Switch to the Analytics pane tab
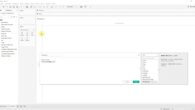The width and height of the screenshot is (195, 110). point(9,10)
